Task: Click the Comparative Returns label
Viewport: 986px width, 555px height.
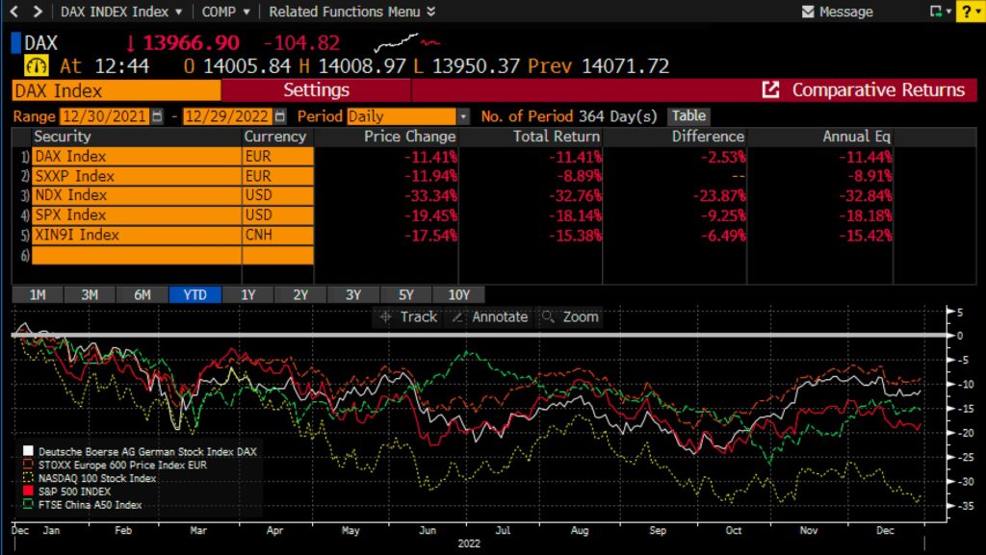Action: pos(878,89)
